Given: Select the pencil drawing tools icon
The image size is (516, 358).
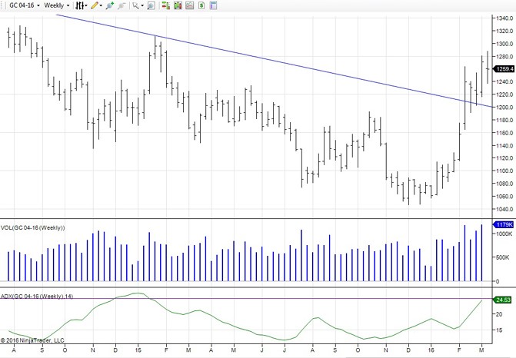Looking at the screenshot, I should point(95,5).
